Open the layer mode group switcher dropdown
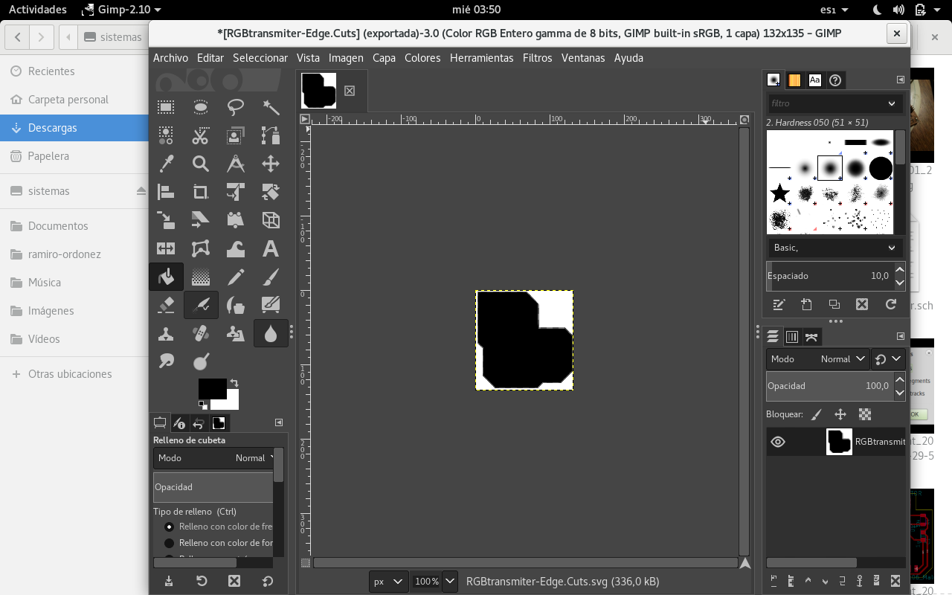Viewport: 952px width, 595px height. pos(888,358)
